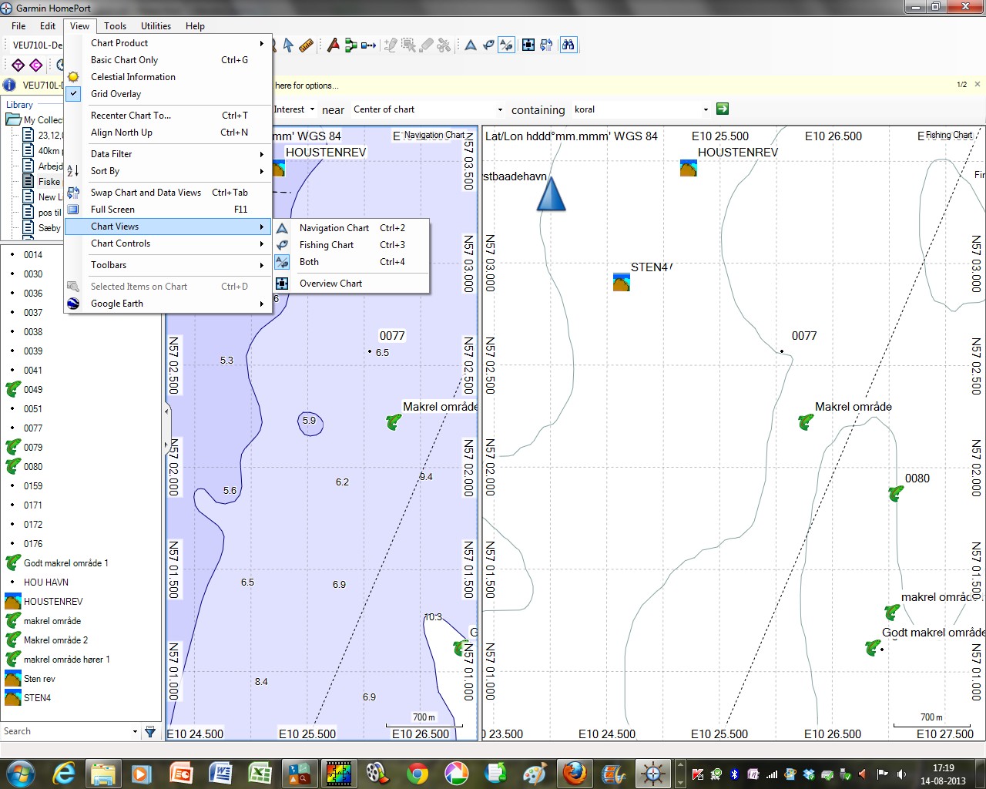
Task: Click the green go arrow beside koral
Action: 722,109
